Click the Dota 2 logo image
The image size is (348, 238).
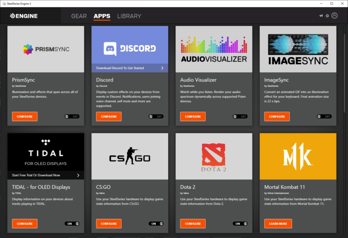click(214, 157)
